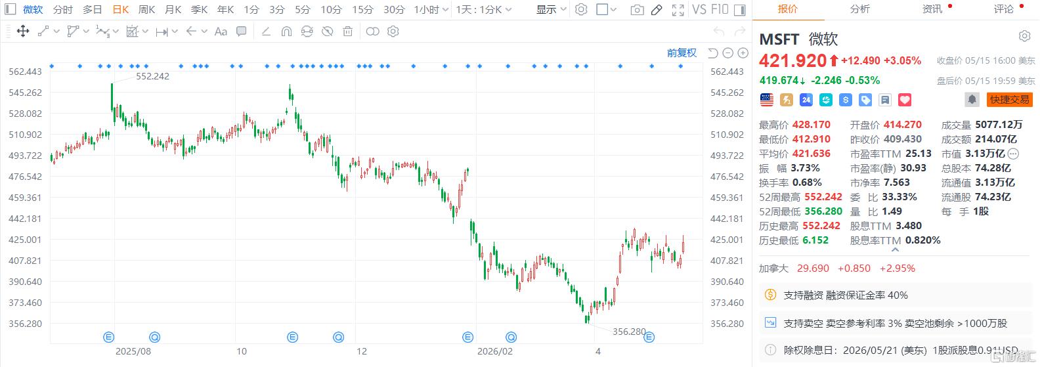The image size is (1040, 367).
Task: Click the blue dollar sign icon
Action: pos(846,100)
